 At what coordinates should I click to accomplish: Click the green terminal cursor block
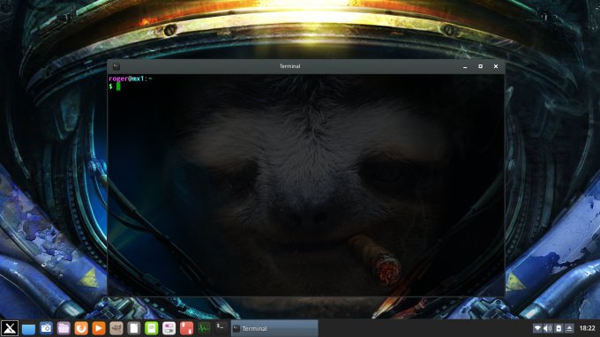pyautogui.click(x=118, y=86)
